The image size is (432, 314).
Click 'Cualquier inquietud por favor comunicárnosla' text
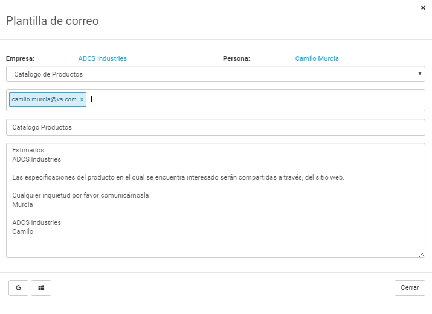tap(80, 195)
